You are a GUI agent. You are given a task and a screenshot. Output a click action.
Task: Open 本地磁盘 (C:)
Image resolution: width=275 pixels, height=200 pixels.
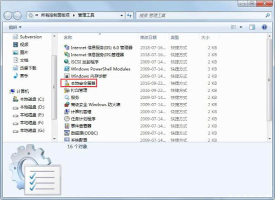28,99
